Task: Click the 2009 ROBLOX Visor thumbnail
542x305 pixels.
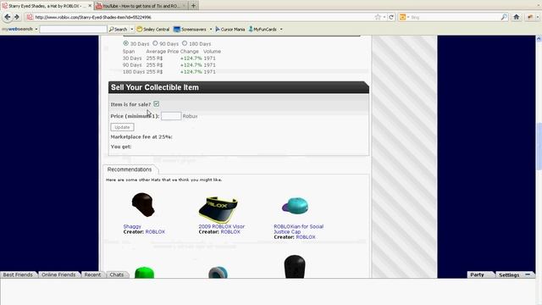Action: [218, 209]
